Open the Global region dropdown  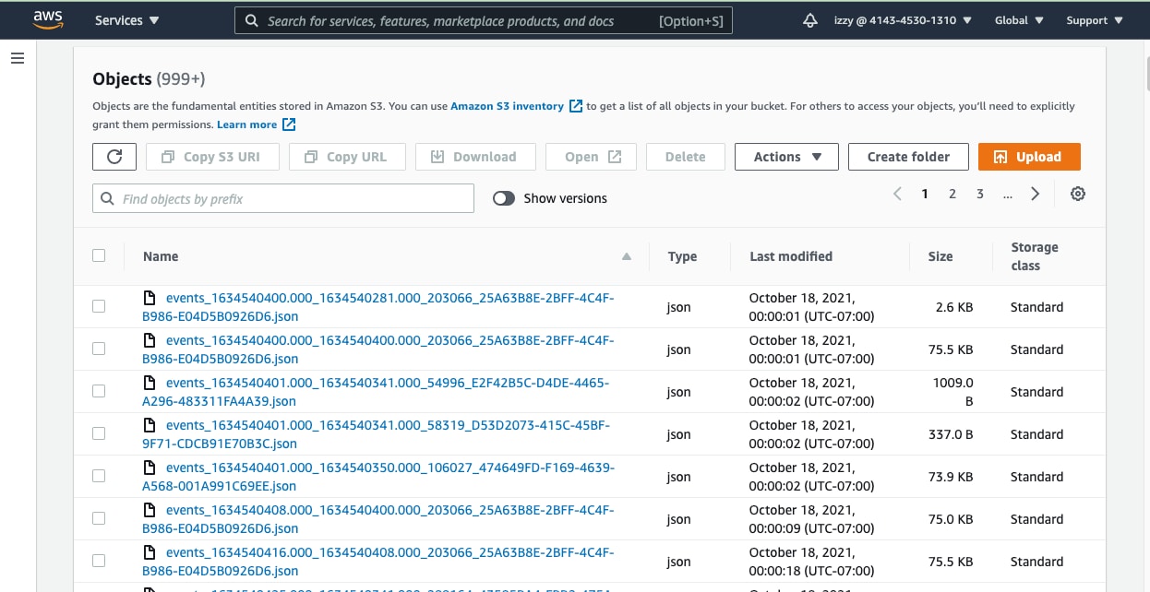point(1019,20)
